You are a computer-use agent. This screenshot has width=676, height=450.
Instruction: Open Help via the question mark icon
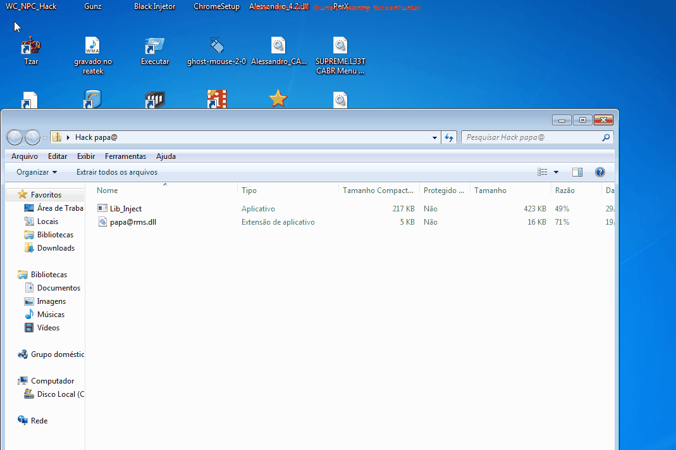coord(599,172)
